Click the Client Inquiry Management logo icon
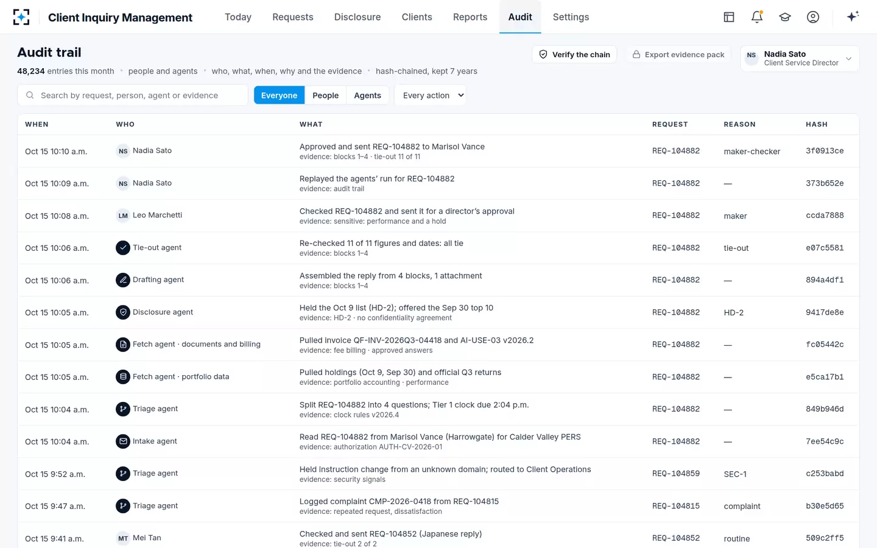This screenshot has width=877, height=548. click(21, 17)
